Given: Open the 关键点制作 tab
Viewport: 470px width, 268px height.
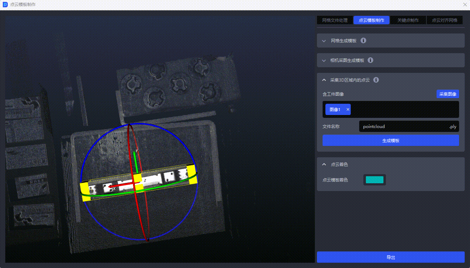Looking at the screenshot, I should coord(408,20).
